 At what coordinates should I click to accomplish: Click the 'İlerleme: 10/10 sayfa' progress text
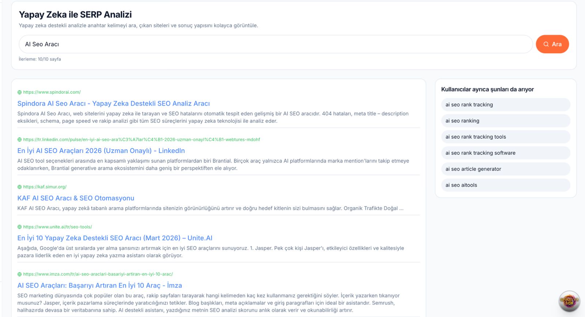[x=40, y=59]
